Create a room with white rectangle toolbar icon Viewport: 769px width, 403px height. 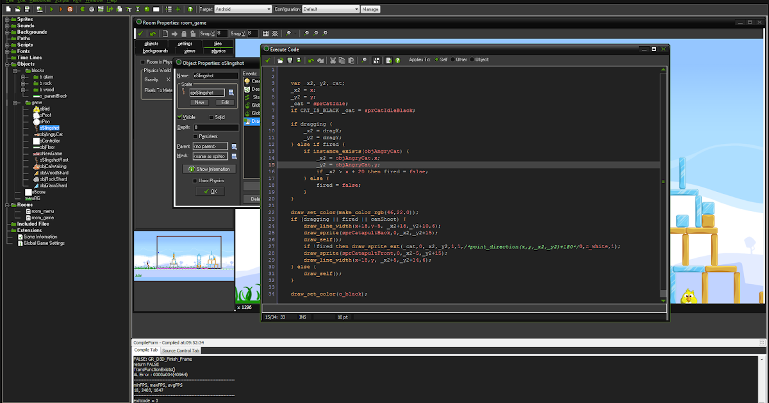pyautogui.click(x=156, y=9)
